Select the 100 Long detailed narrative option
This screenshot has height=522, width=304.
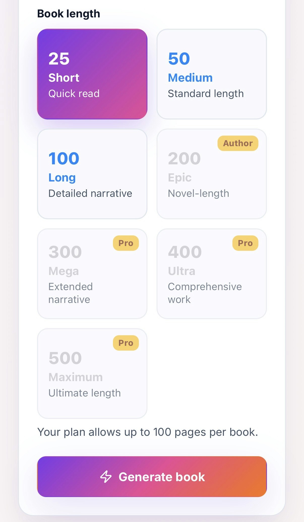click(x=92, y=173)
